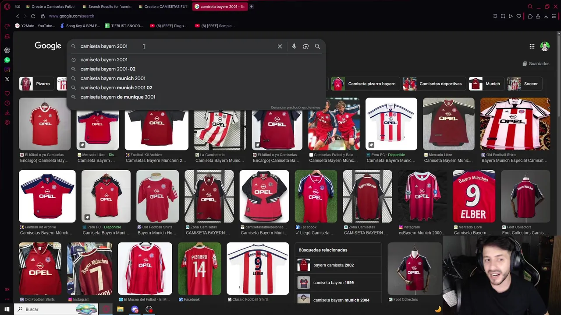561x315 pixels.
Task: Filter images by the Munich chip
Action: (486, 84)
